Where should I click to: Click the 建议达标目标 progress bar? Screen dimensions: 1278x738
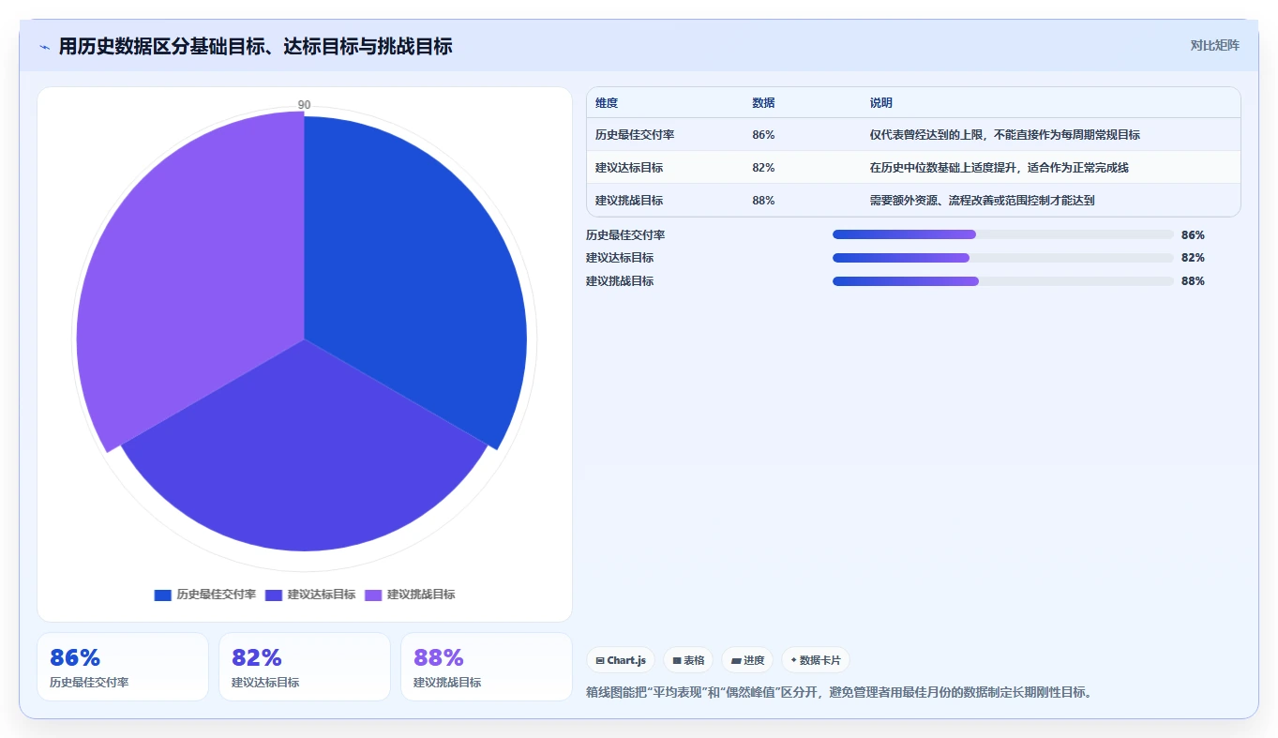[1002, 258]
